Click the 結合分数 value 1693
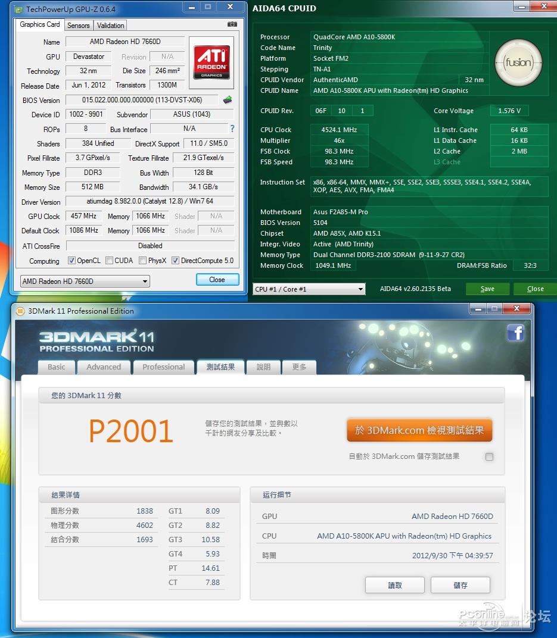 pos(145,540)
